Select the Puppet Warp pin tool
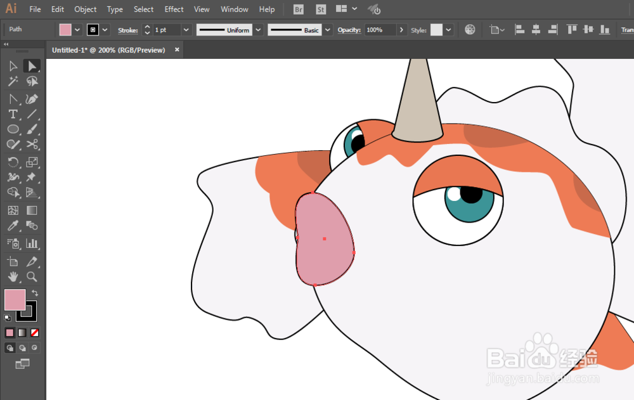The width and height of the screenshot is (634, 400). (32, 177)
